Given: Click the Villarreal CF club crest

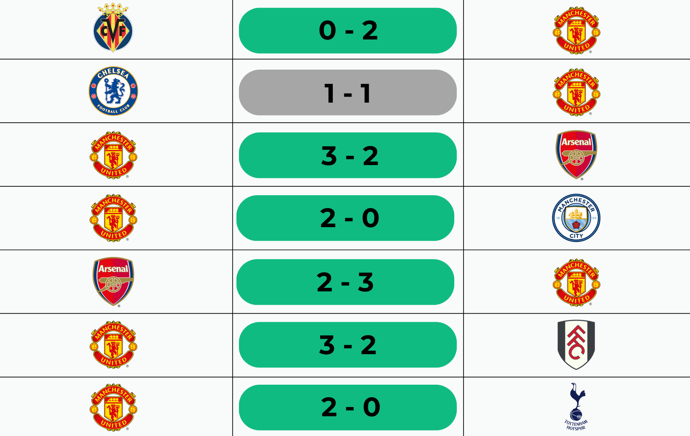Looking at the screenshot, I should click(113, 28).
